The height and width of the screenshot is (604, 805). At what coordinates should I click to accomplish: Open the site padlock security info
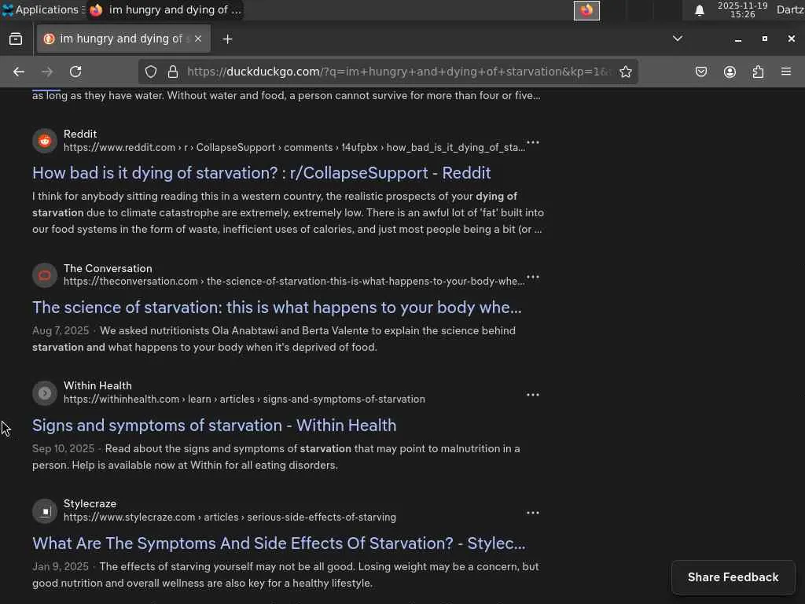click(173, 72)
